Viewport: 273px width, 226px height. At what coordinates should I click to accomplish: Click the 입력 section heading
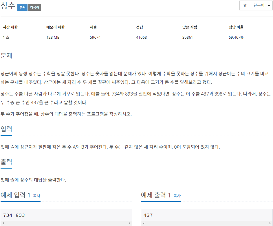(x=6, y=129)
